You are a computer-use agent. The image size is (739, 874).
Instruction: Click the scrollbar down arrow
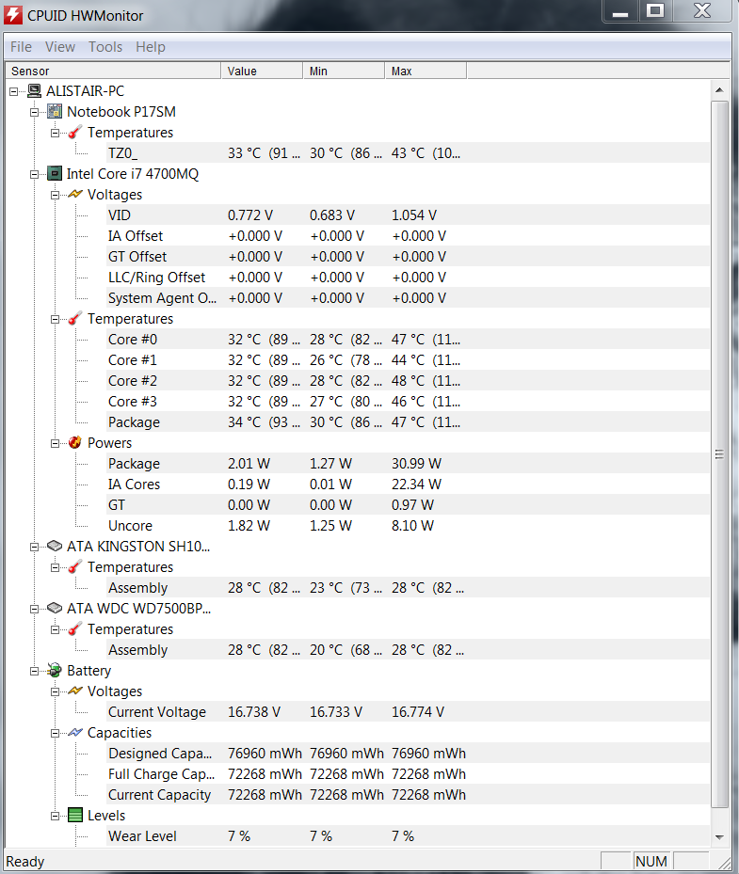pos(719,837)
